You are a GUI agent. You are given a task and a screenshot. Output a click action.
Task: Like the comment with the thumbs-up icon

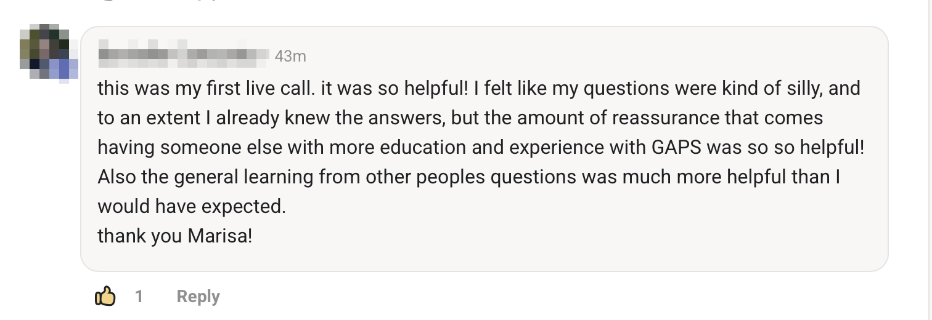pos(105,297)
